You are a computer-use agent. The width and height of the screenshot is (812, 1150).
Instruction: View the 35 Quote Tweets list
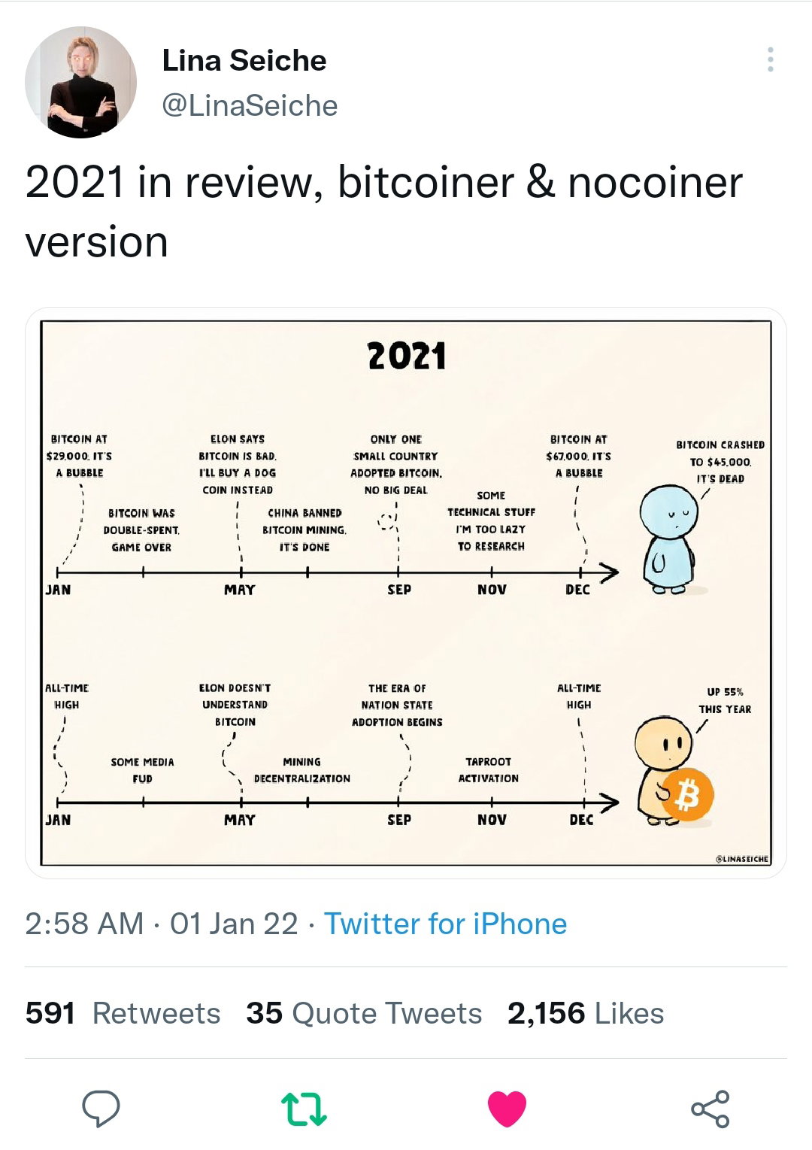[x=364, y=1013]
